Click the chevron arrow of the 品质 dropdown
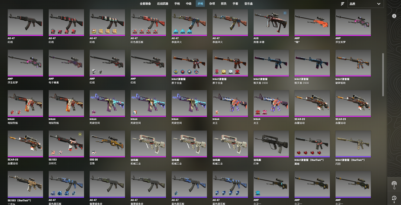 [x=379, y=4]
